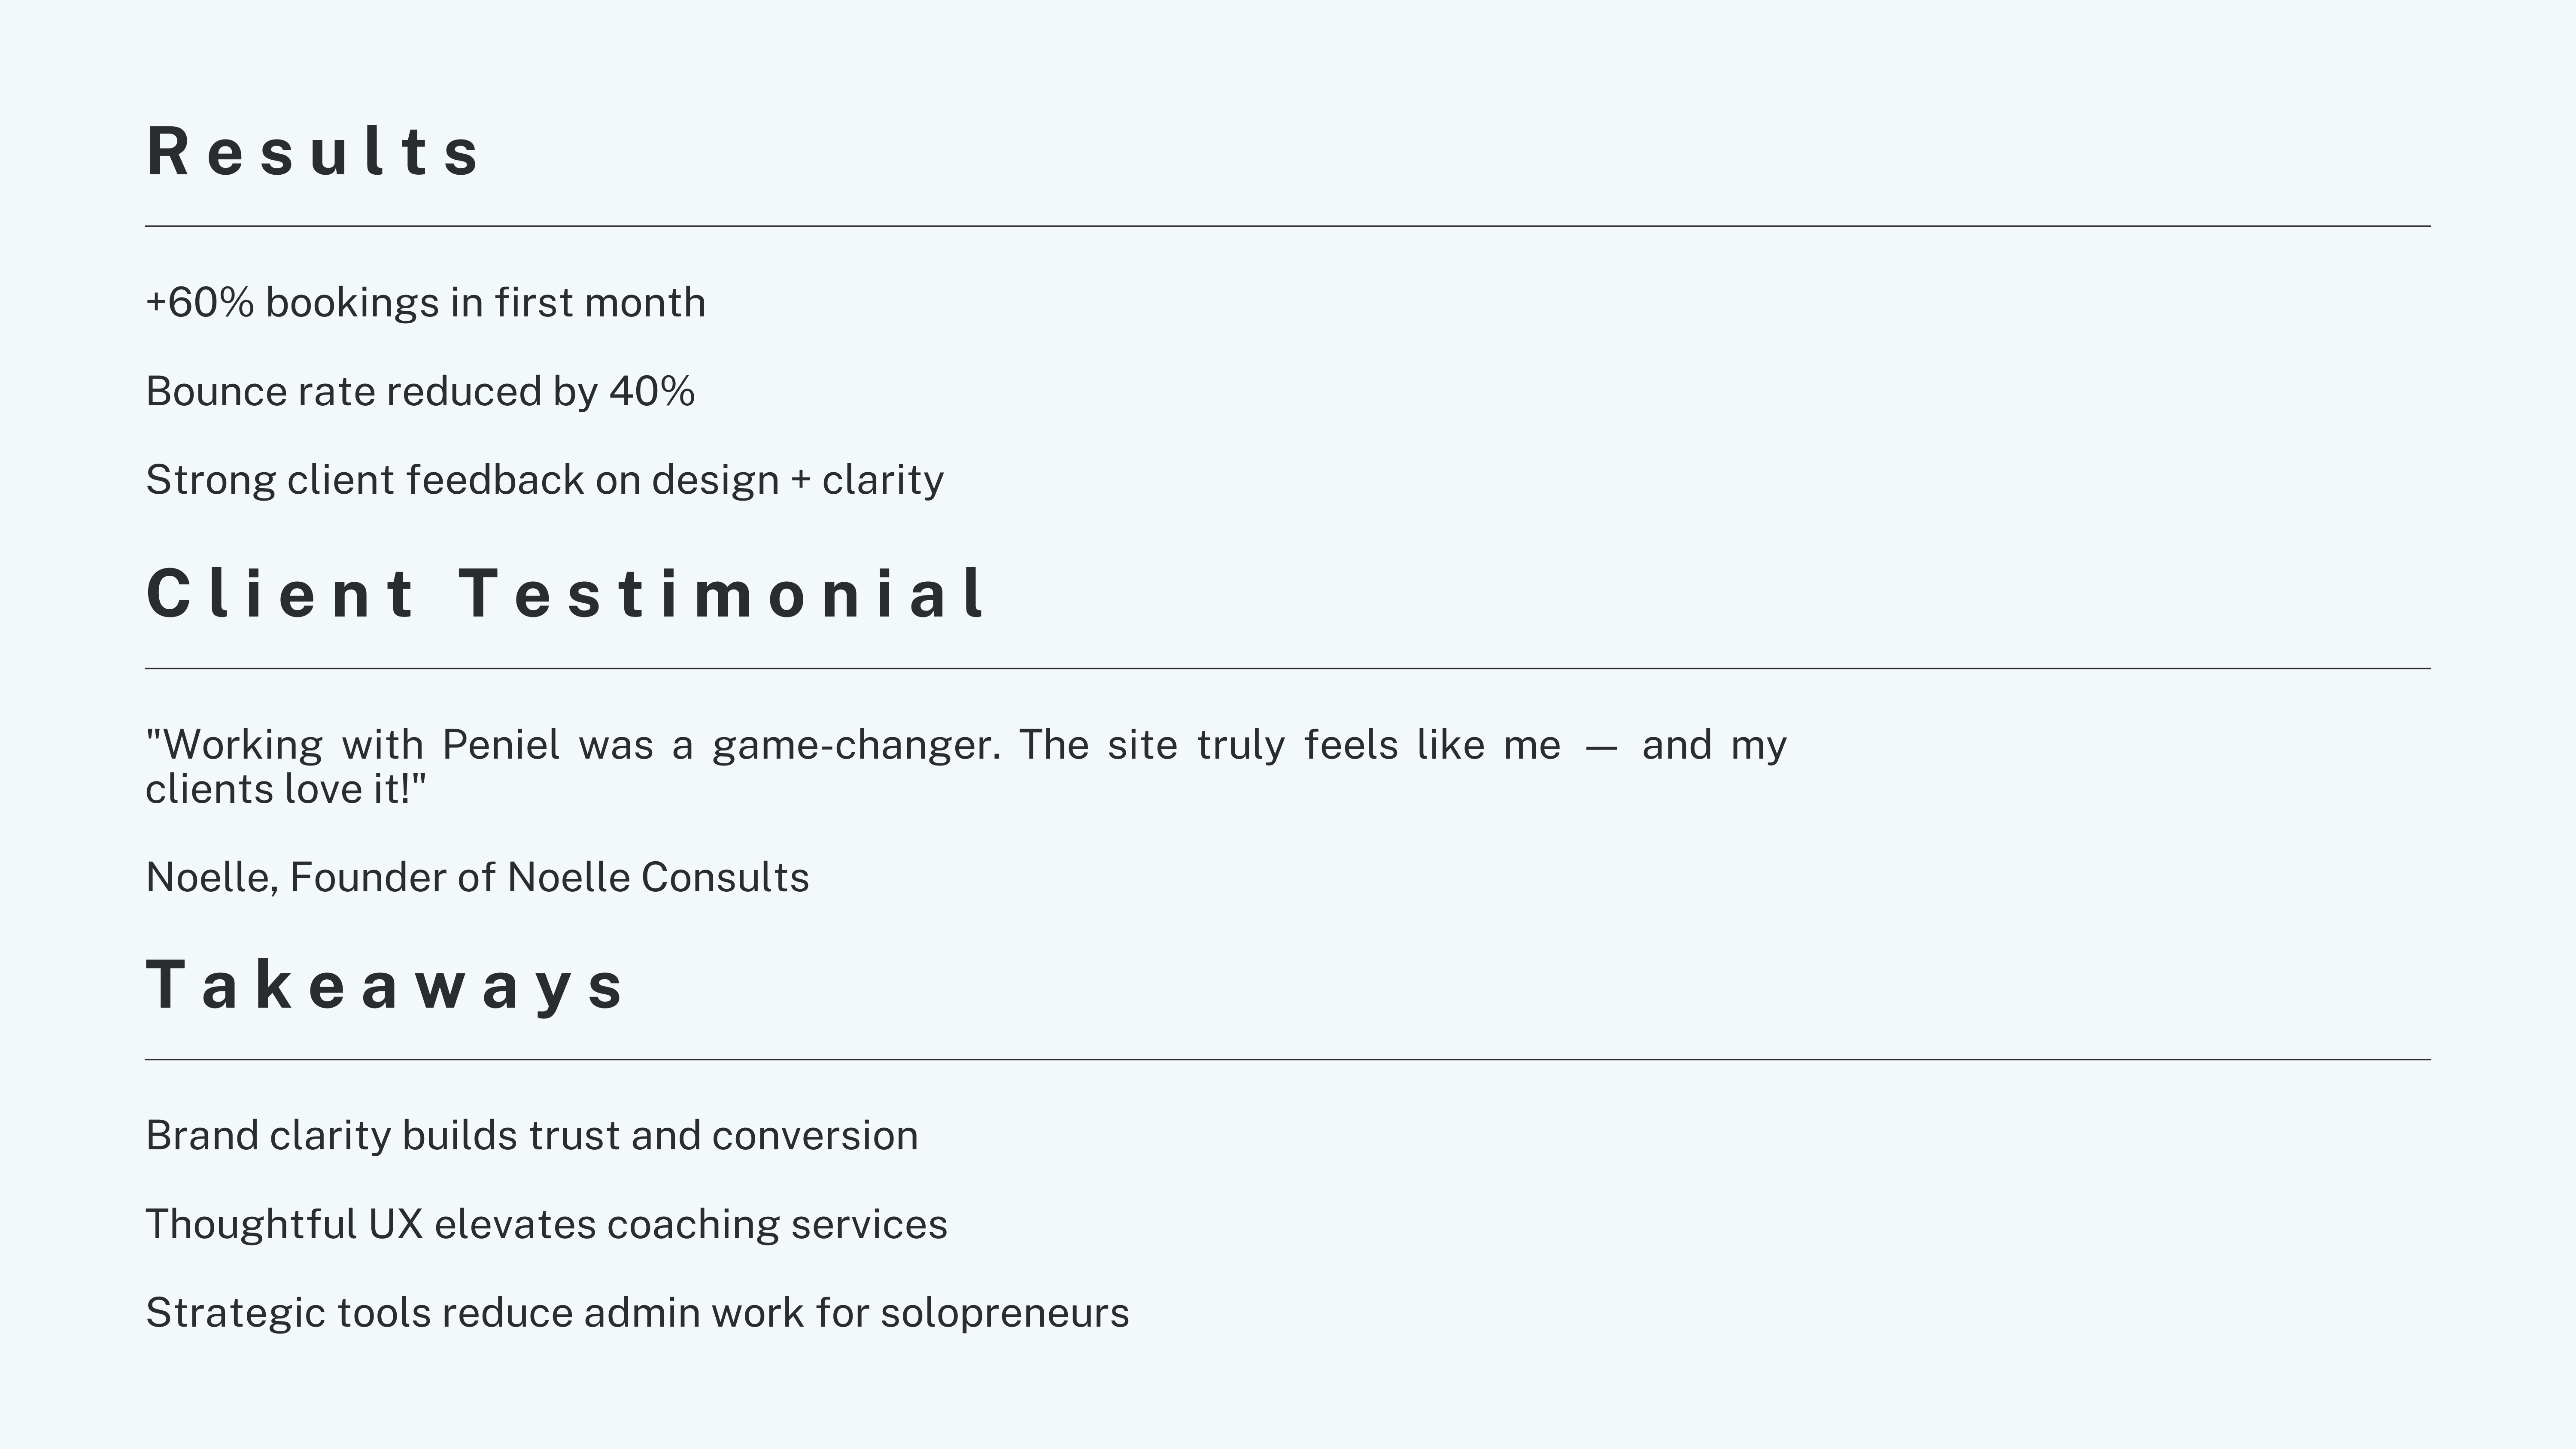The height and width of the screenshot is (1449, 2576).
Task: Click the divider line under Takeaways
Action: pos(1288,1060)
